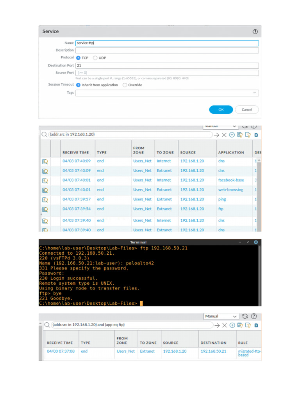Viewport: 300px width, 400px height.
Task: Open log details for the ftp row
Action: pos(45,209)
